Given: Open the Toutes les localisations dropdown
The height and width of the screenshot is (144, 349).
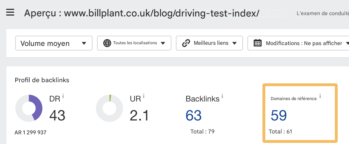Looking at the screenshot, I should coord(134,43).
